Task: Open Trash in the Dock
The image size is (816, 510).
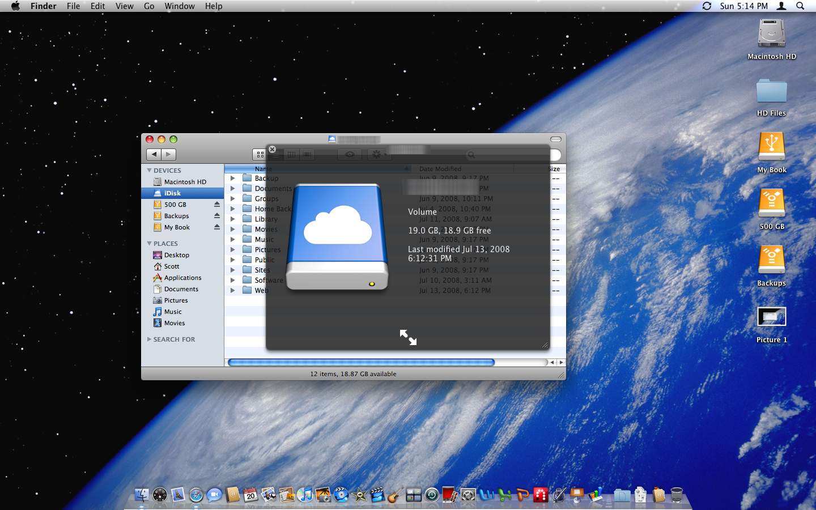Action: click(676, 495)
